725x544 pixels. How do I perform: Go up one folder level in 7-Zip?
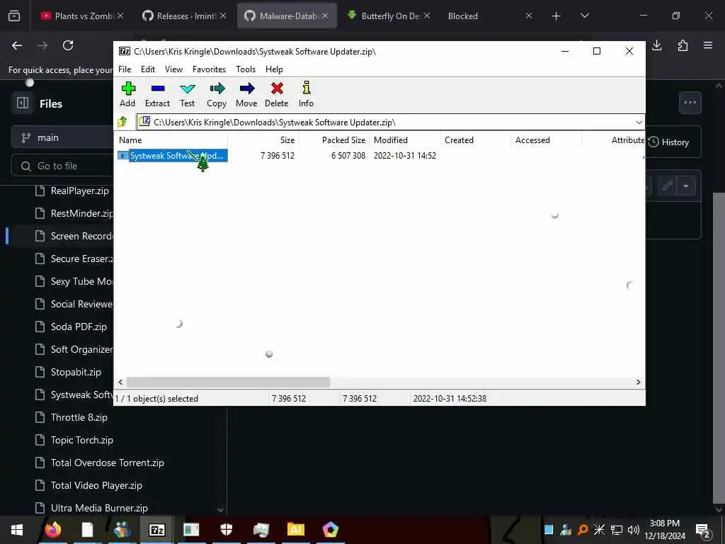122,122
